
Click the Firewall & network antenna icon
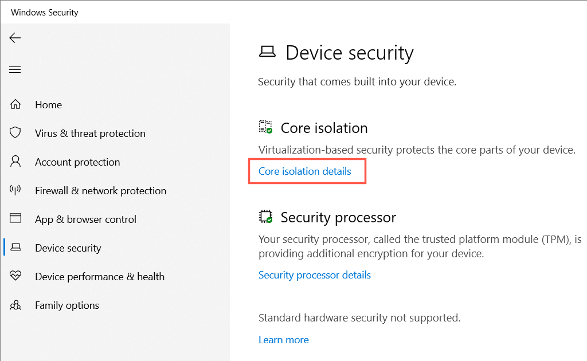(15, 190)
